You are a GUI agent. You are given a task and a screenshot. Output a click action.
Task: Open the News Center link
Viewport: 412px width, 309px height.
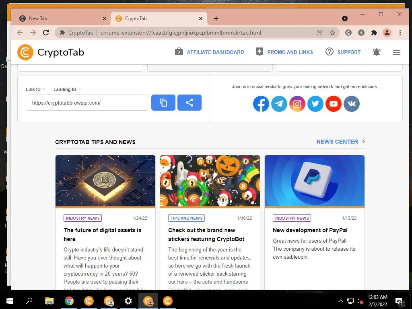(x=340, y=142)
